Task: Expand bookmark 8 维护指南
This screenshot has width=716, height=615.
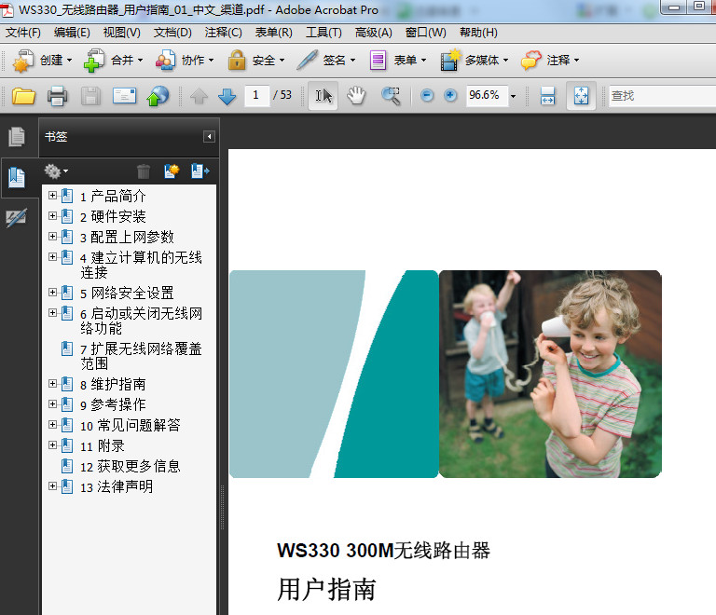Action: coord(52,383)
